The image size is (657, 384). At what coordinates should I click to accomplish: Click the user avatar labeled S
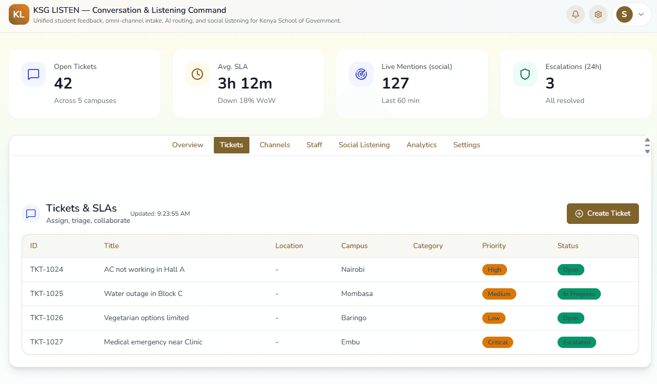[624, 14]
